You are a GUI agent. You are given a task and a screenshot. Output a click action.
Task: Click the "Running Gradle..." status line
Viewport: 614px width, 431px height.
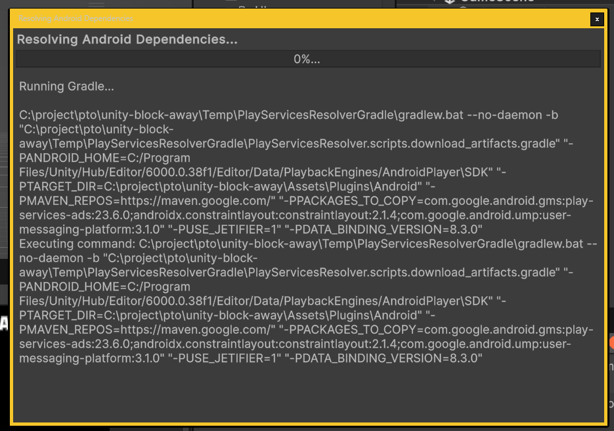tap(66, 86)
